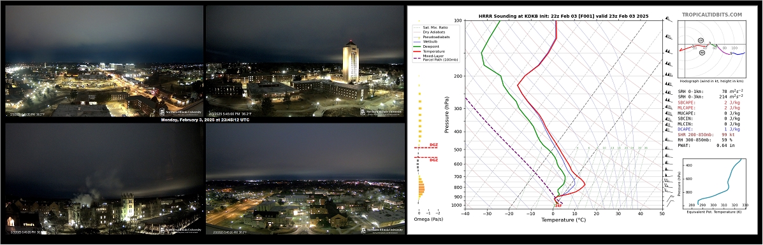Click the Wetbulb legend entry

432,42
